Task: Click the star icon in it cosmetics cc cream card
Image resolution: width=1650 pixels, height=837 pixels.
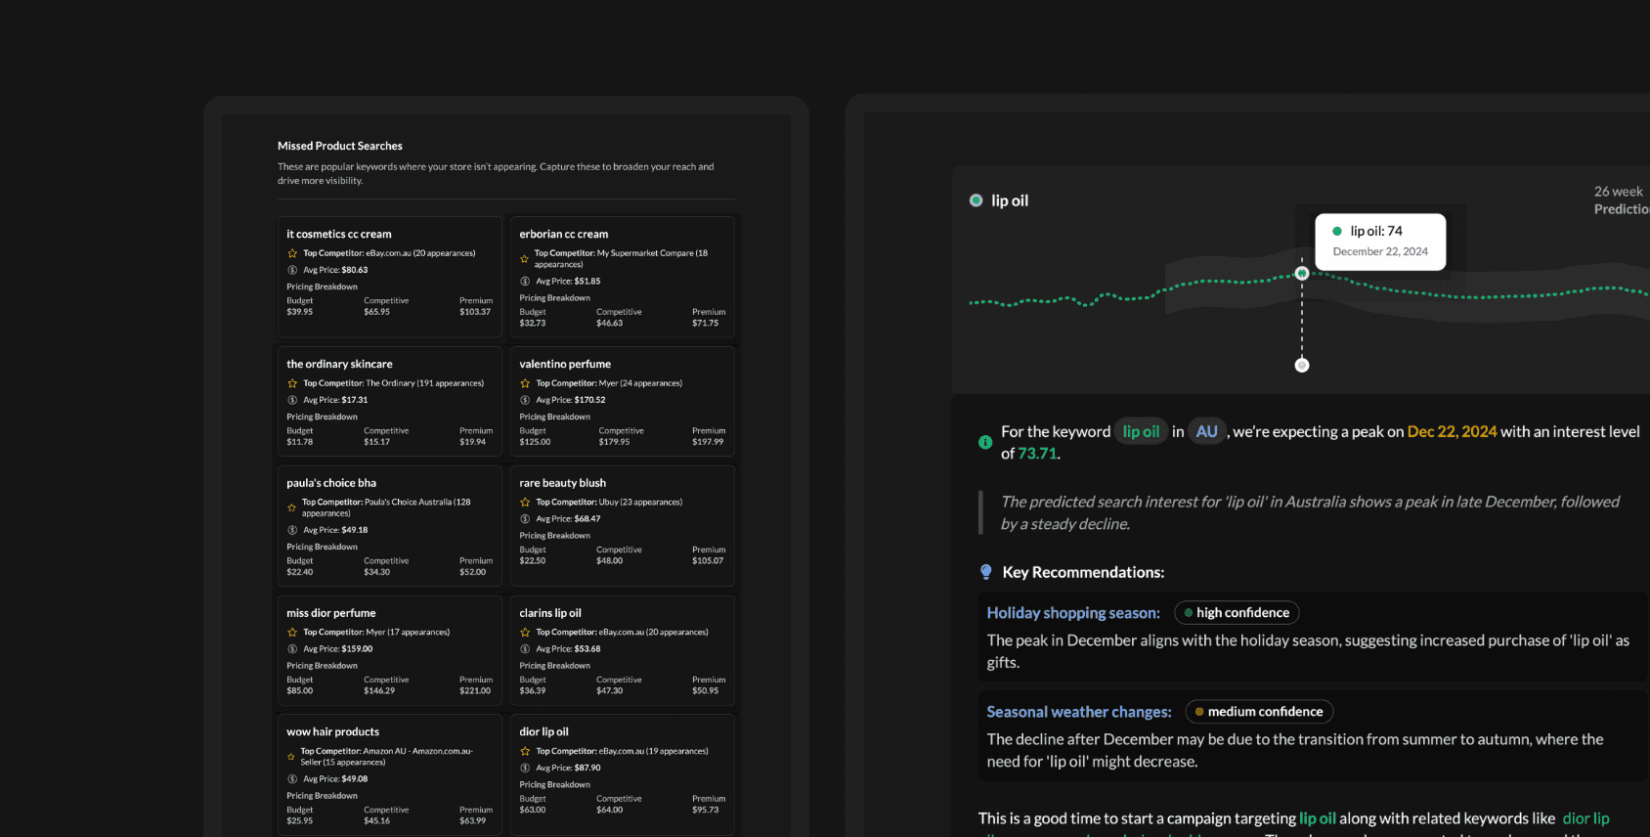Action: (x=292, y=253)
